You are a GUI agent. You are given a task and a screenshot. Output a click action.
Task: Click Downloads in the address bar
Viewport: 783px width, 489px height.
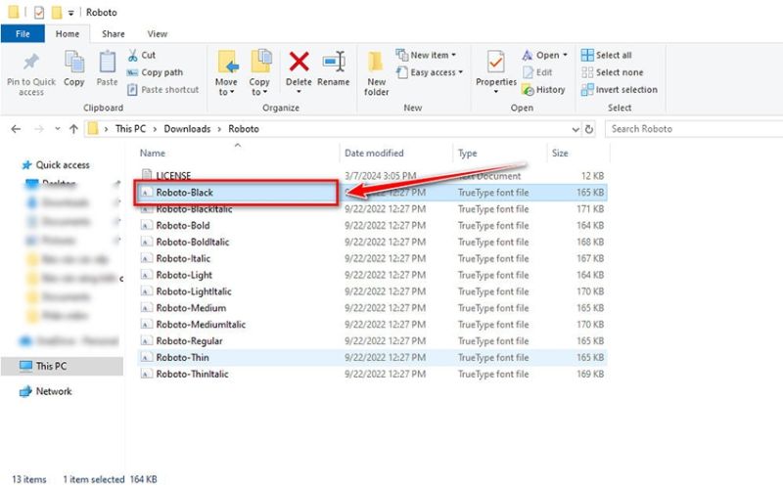(x=187, y=129)
